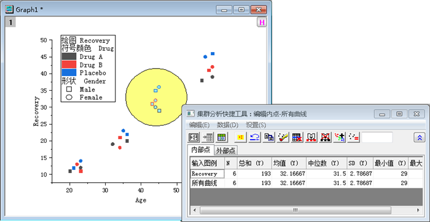Image resolution: width=430 pixels, height=222 pixels.
Task: Click the replace points equals icon
Action: (353, 137)
